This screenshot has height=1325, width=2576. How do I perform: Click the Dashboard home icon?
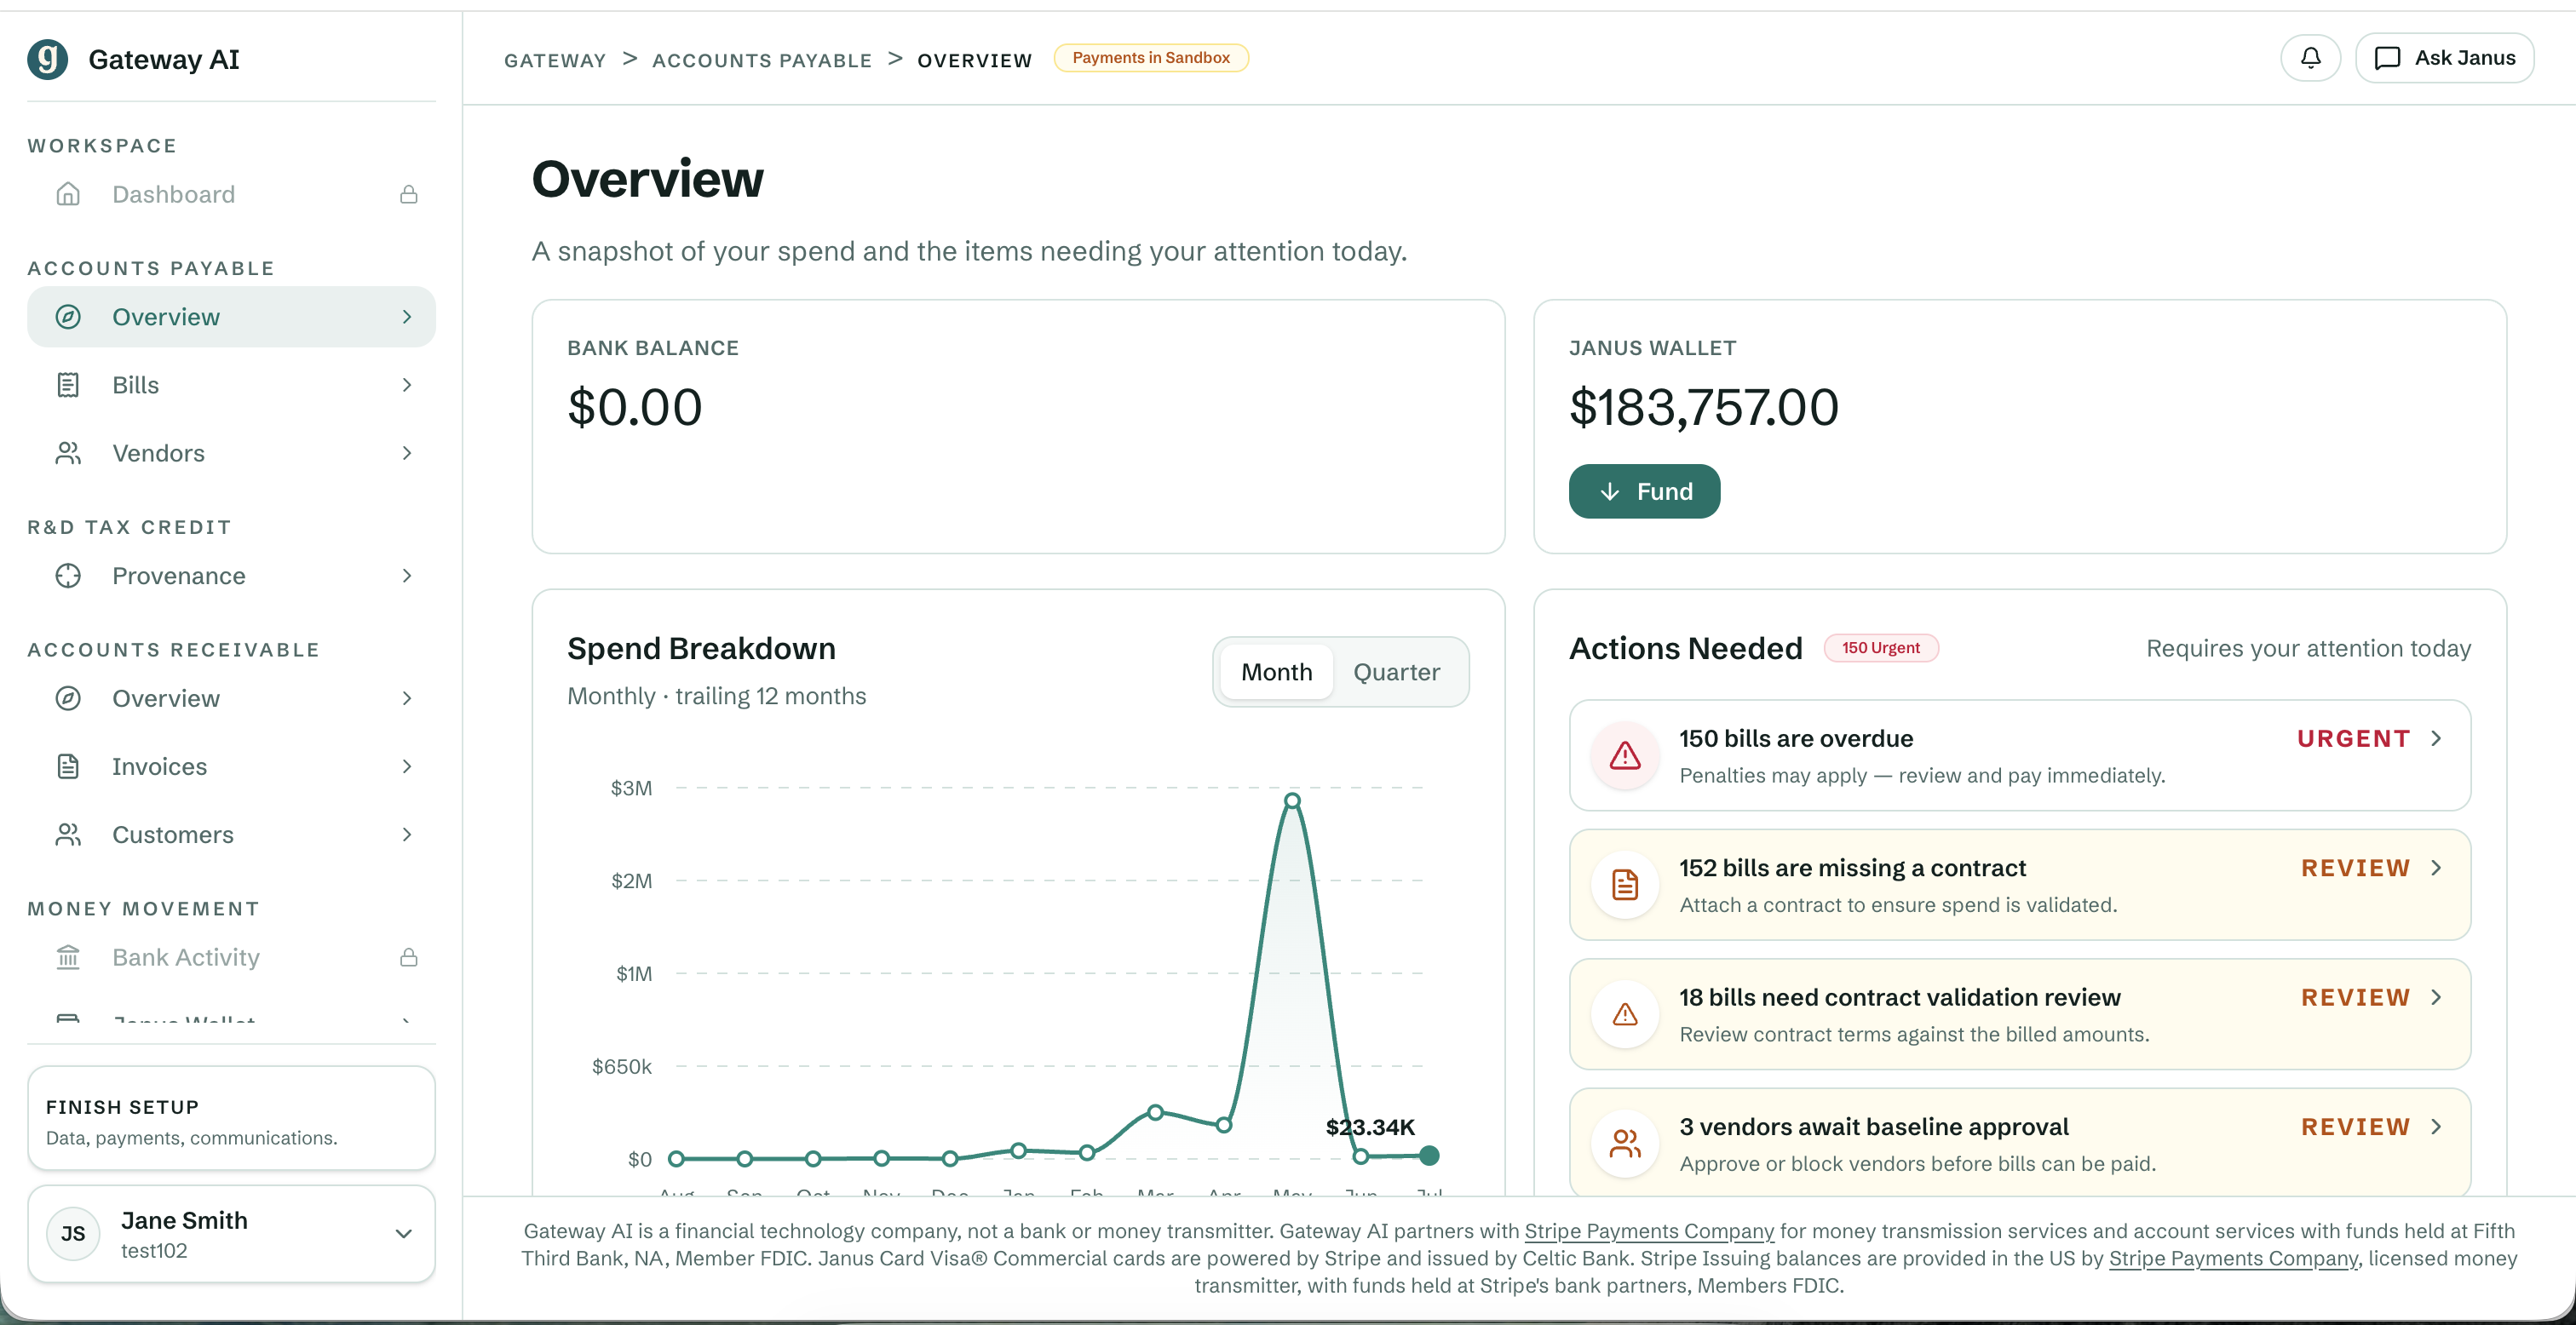click(x=68, y=194)
